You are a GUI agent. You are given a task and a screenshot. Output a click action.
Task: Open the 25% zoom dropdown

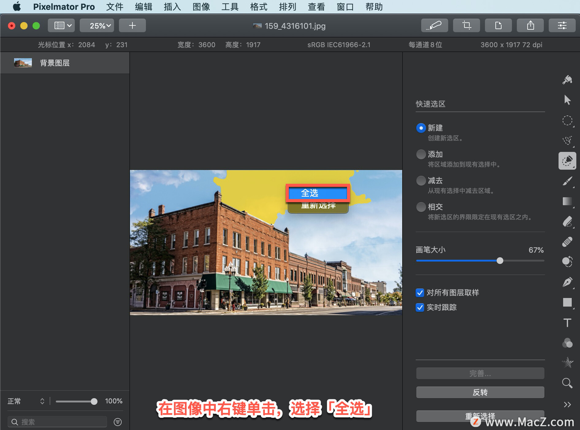(97, 25)
